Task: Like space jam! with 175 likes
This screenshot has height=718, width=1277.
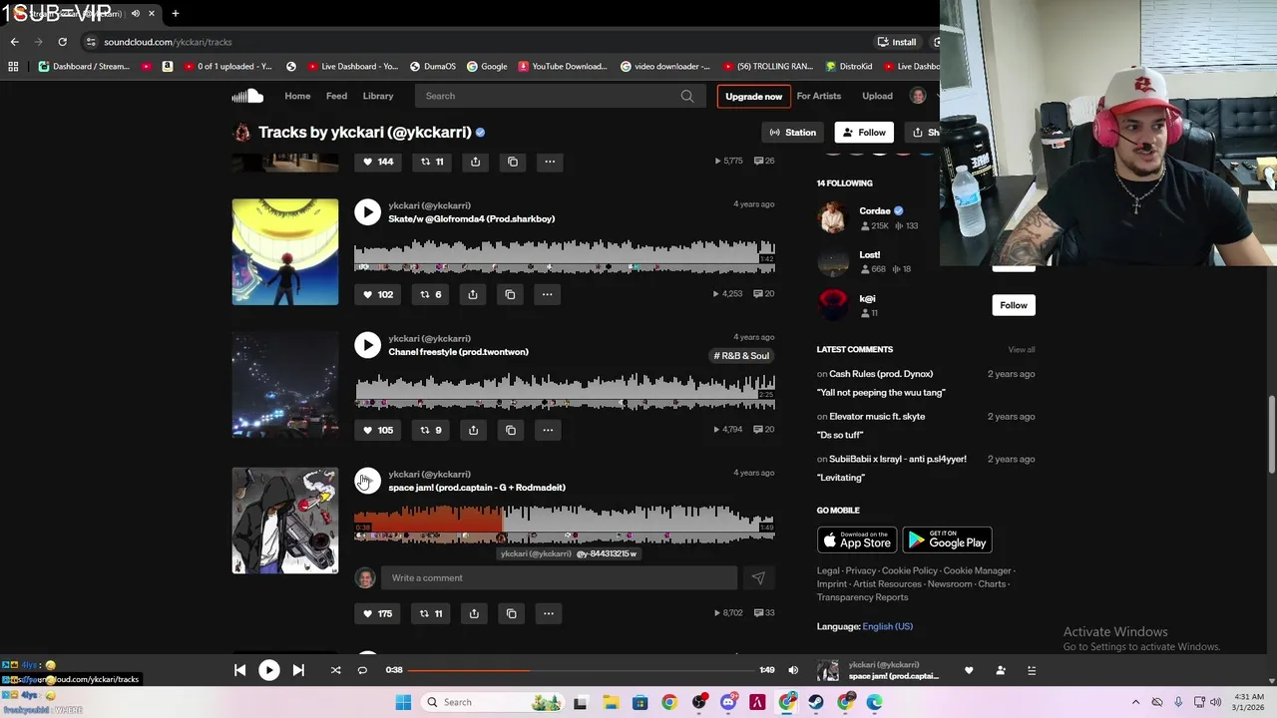Action: click(x=378, y=613)
